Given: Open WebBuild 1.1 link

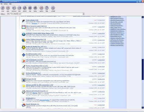Looking at the screenshot, I should tap(31, 98).
